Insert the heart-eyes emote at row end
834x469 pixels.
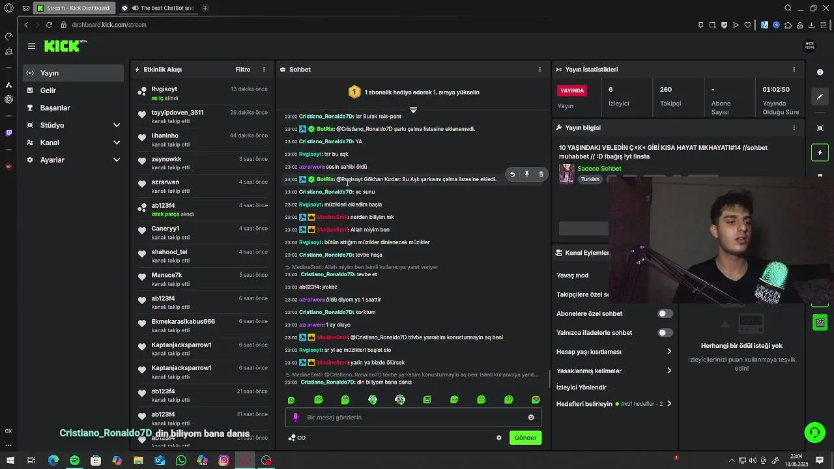coord(536,400)
